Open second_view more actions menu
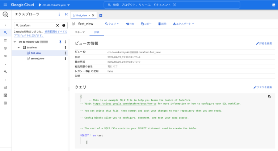278x151 pixels. [65, 59]
